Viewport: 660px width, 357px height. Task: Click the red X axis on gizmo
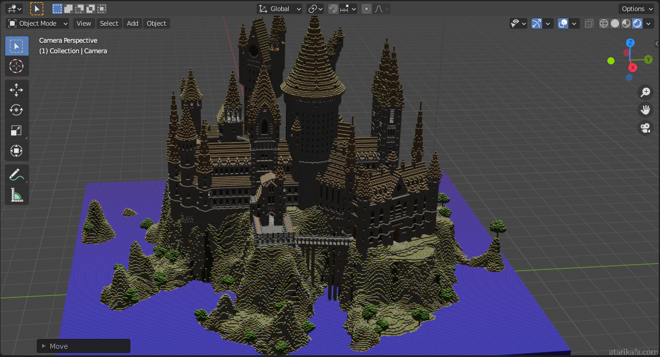tap(632, 68)
